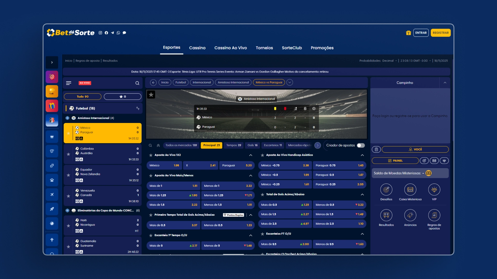Collapse the Campinho panel chevron
Image resolution: width=497 pixels, height=279 pixels.
point(445,83)
